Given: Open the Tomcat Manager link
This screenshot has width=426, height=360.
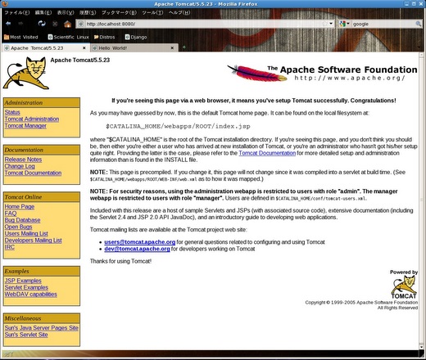Looking at the screenshot, I should (25, 126).
